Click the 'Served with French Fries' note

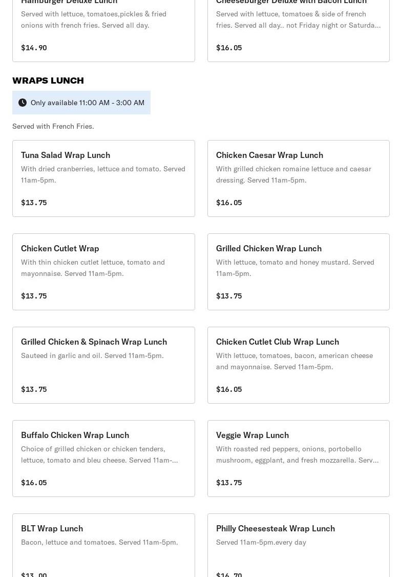coord(53,126)
